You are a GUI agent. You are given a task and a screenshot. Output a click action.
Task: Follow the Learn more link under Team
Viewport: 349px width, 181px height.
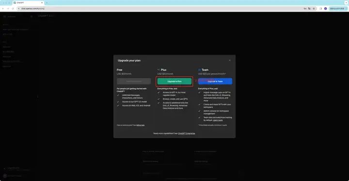[218, 121]
